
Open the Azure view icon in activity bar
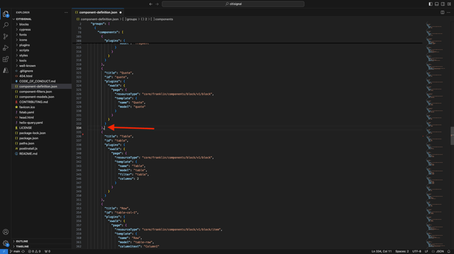point(5,71)
